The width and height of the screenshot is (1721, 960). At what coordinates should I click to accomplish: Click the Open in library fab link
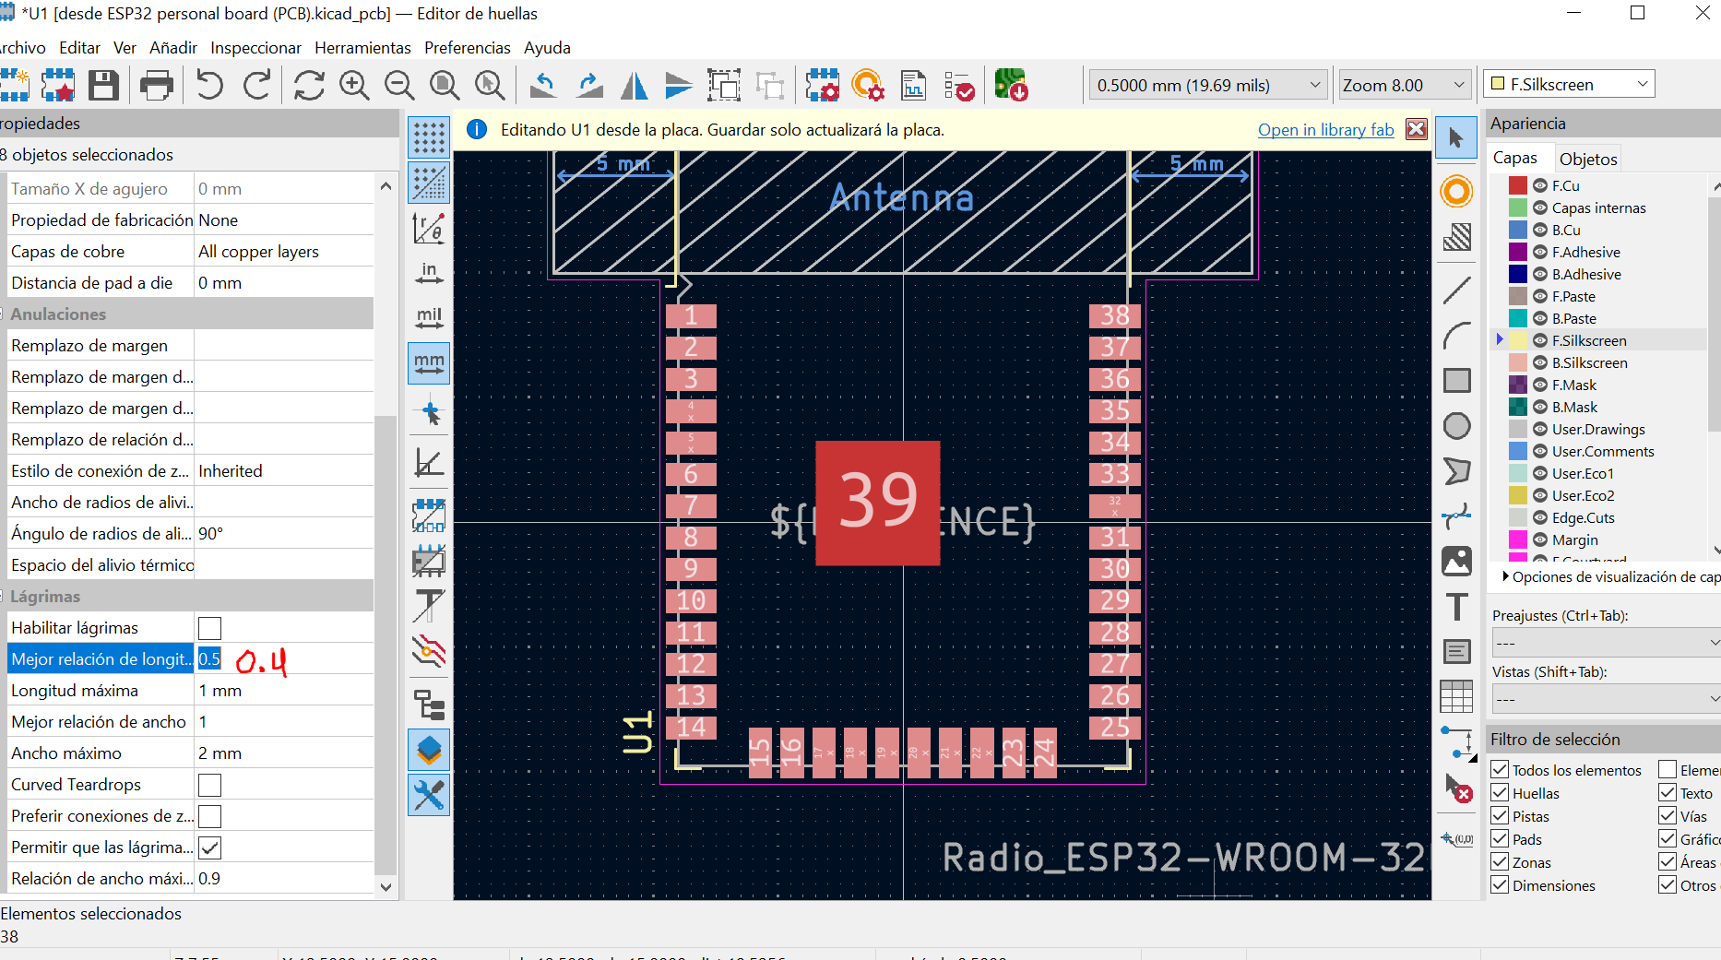pyautogui.click(x=1325, y=130)
